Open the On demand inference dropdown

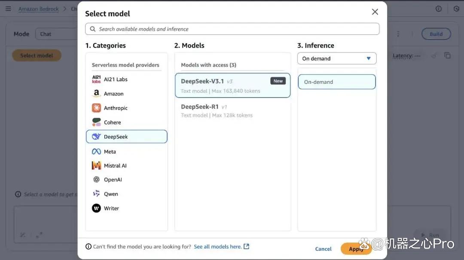click(x=337, y=58)
